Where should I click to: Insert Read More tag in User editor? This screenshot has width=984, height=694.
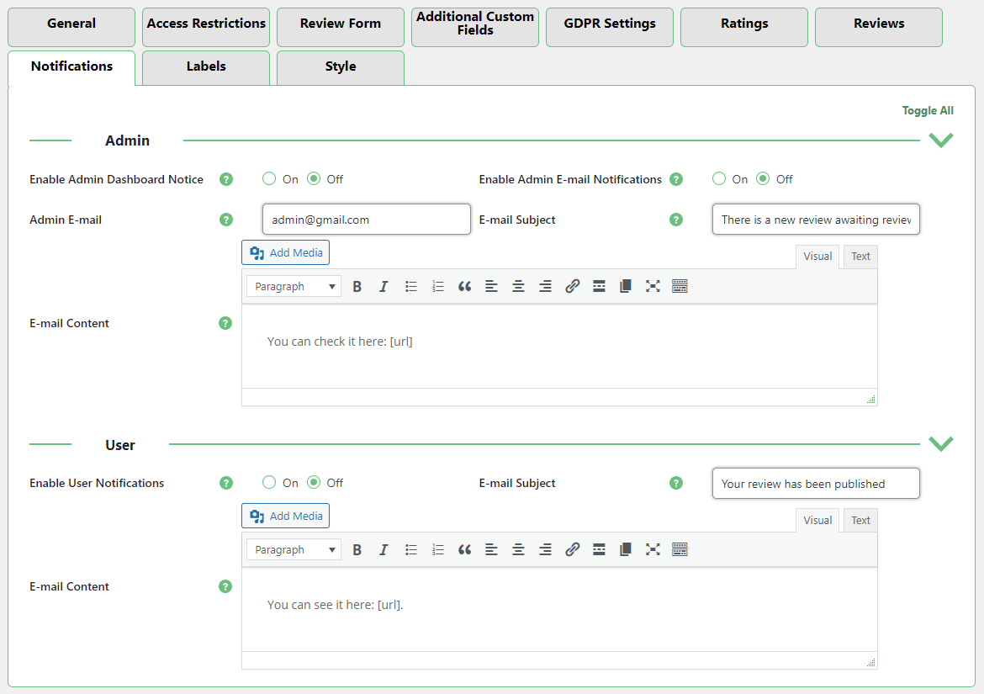[600, 549]
